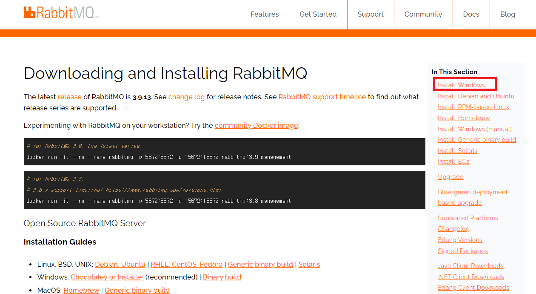Open the Get Started page
Viewport: 536px width, 294px height.
point(318,14)
